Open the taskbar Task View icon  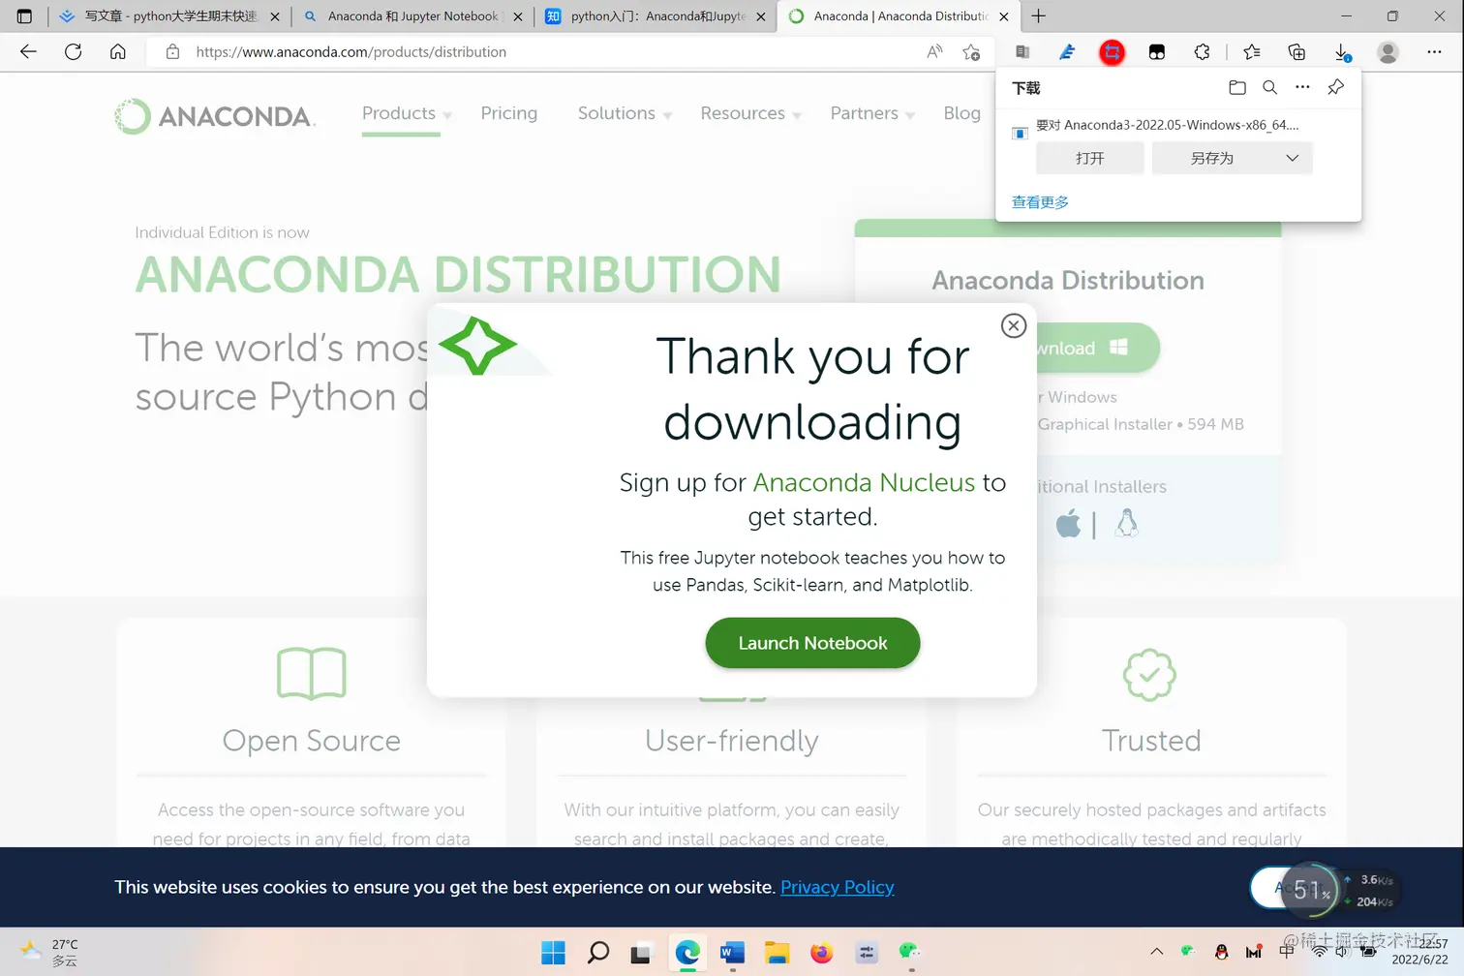(640, 953)
